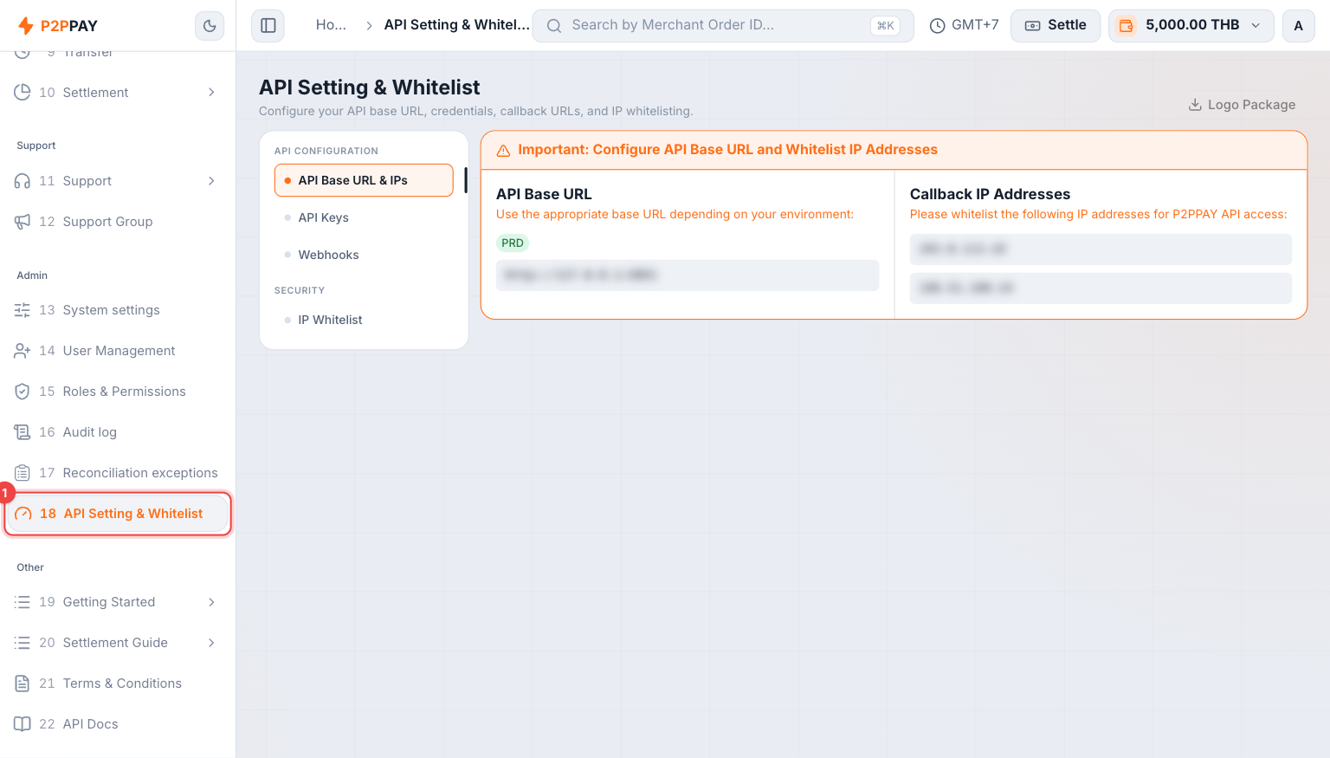Click the blurred PRD base URL field
The height and width of the screenshot is (758, 1330).
coord(688,275)
